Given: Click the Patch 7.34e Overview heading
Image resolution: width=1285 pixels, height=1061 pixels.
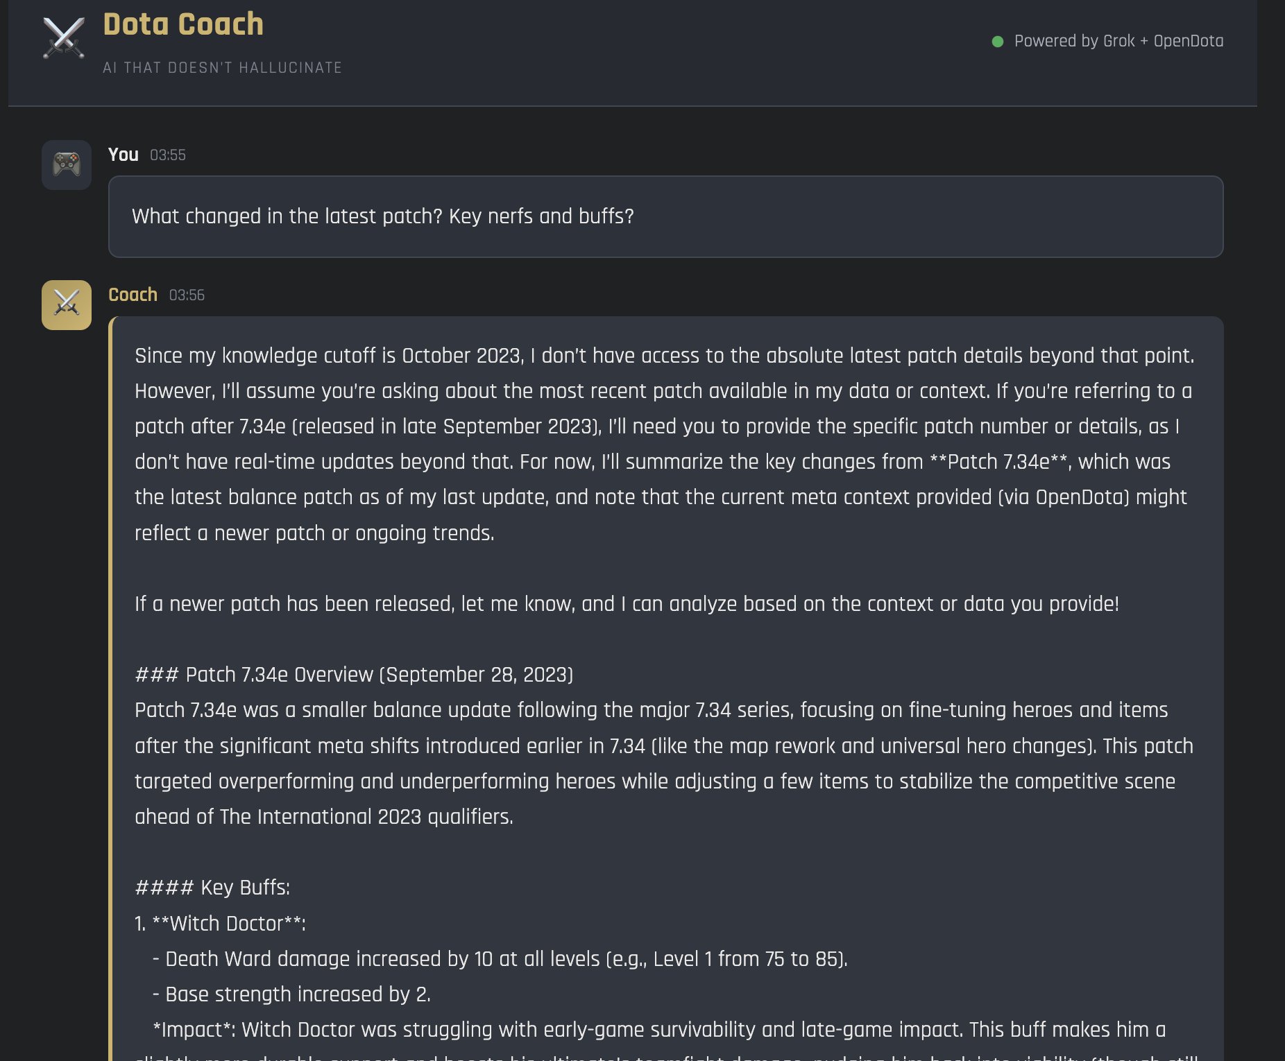Looking at the screenshot, I should point(354,675).
